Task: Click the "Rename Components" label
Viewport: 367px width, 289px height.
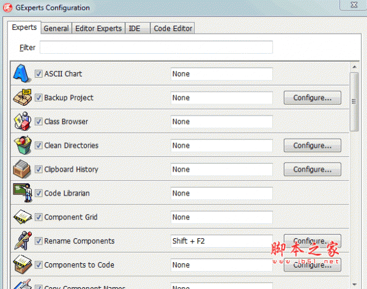Action: point(80,241)
